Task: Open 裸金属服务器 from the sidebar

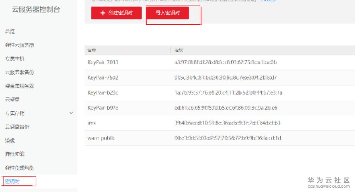Action: pyautogui.click(x=19, y=86)
